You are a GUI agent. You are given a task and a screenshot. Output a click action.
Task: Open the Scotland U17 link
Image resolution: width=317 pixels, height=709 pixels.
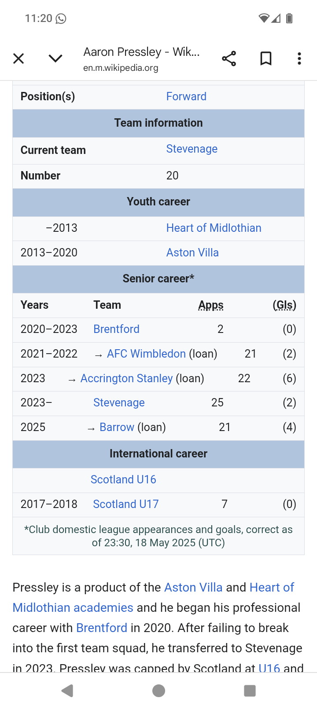coord(126,504)
